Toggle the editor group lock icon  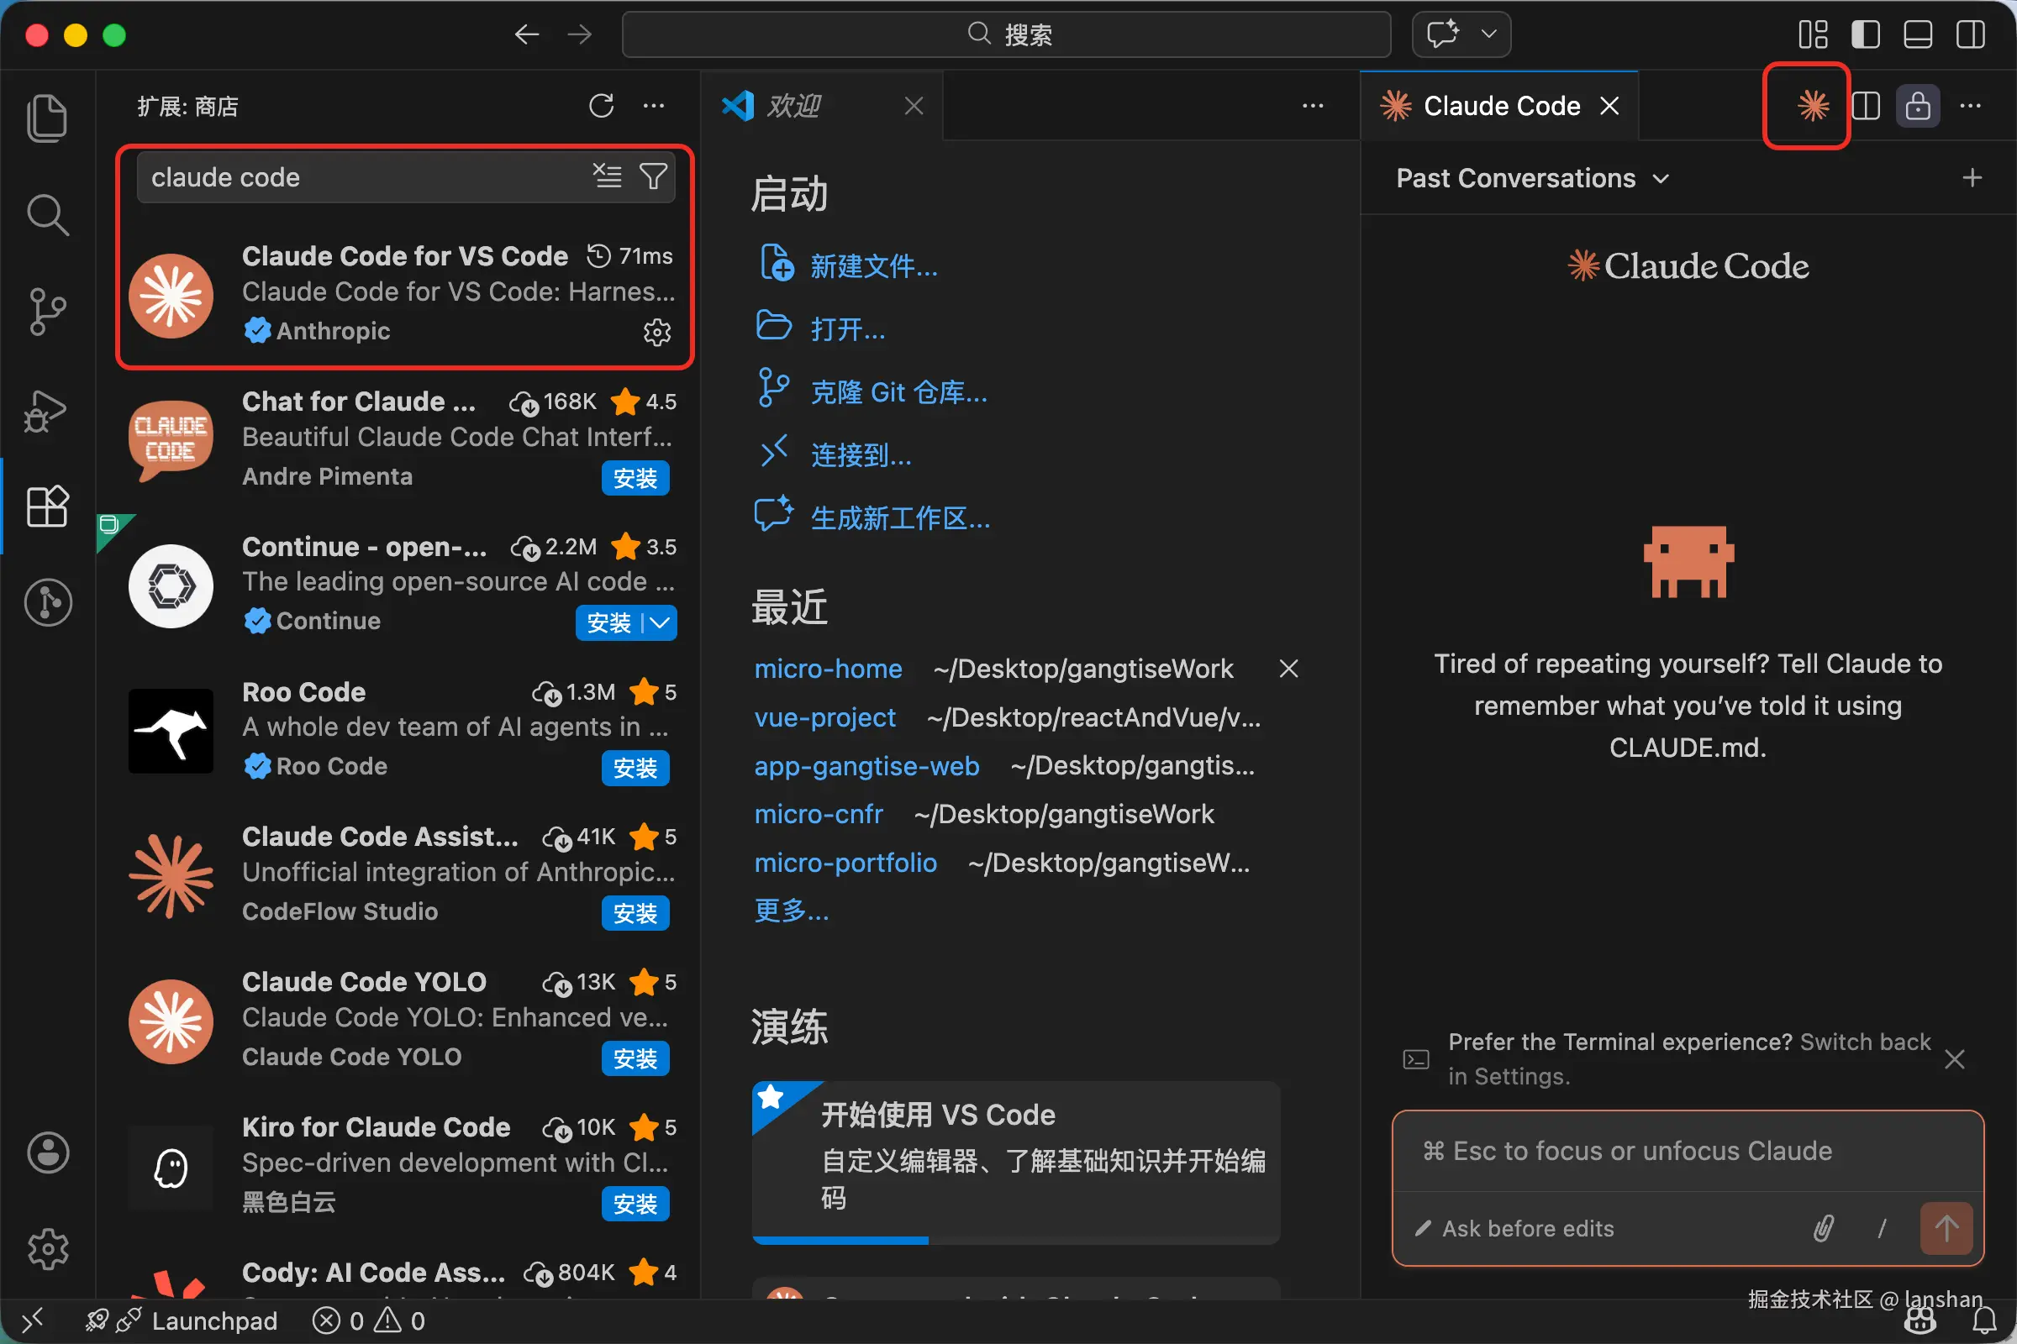tap(1918, 107)
